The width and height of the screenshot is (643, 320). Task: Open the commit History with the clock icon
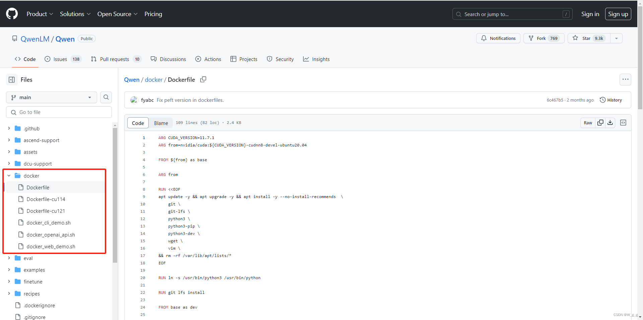[603, 100]
